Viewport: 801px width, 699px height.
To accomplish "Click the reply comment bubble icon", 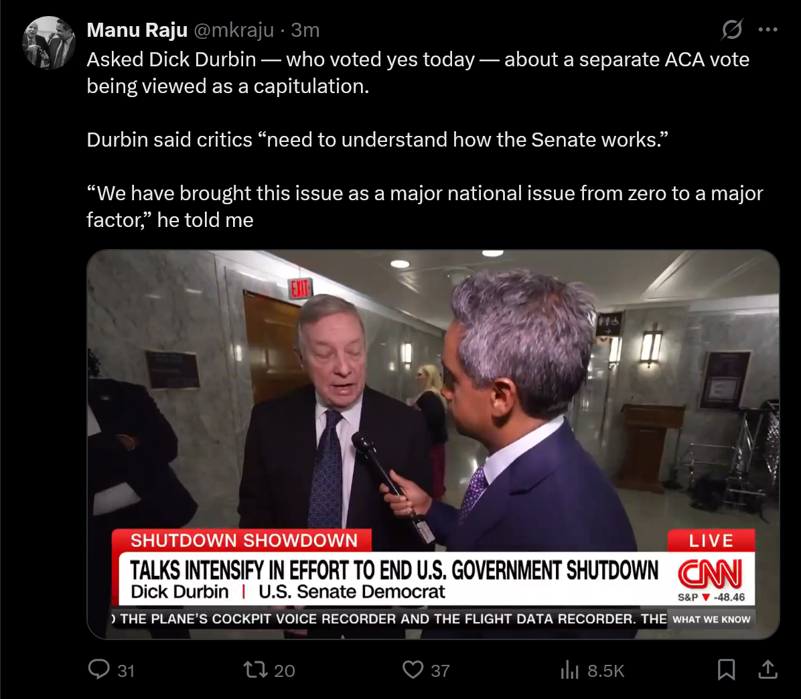I will 98,670.
